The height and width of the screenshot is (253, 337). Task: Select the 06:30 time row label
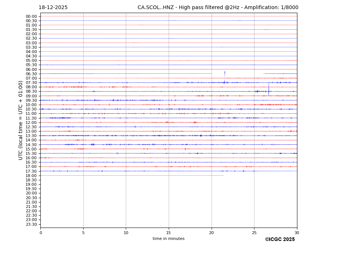31,74
